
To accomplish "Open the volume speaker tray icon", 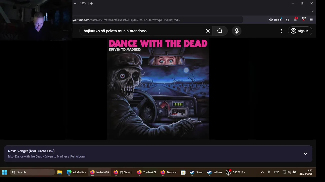I will coord(289,172).
